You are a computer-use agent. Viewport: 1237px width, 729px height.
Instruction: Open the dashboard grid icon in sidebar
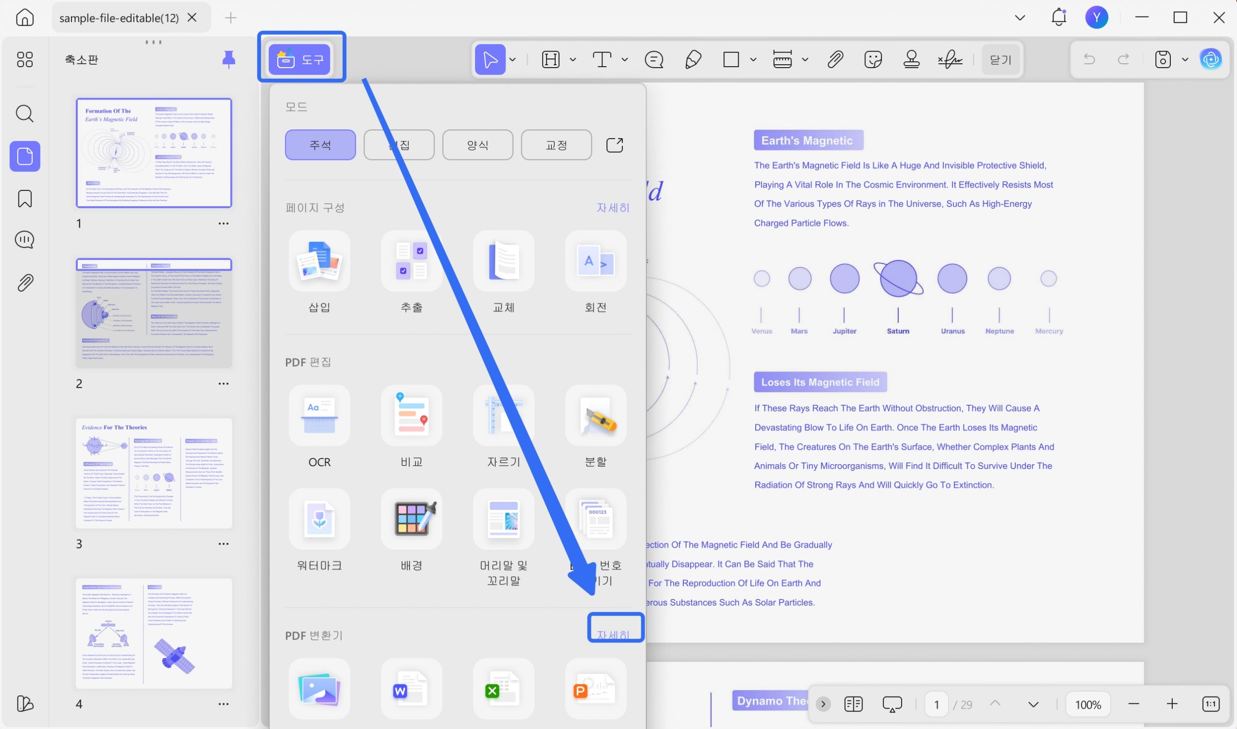pyautogui.click(x=25, y=59)
